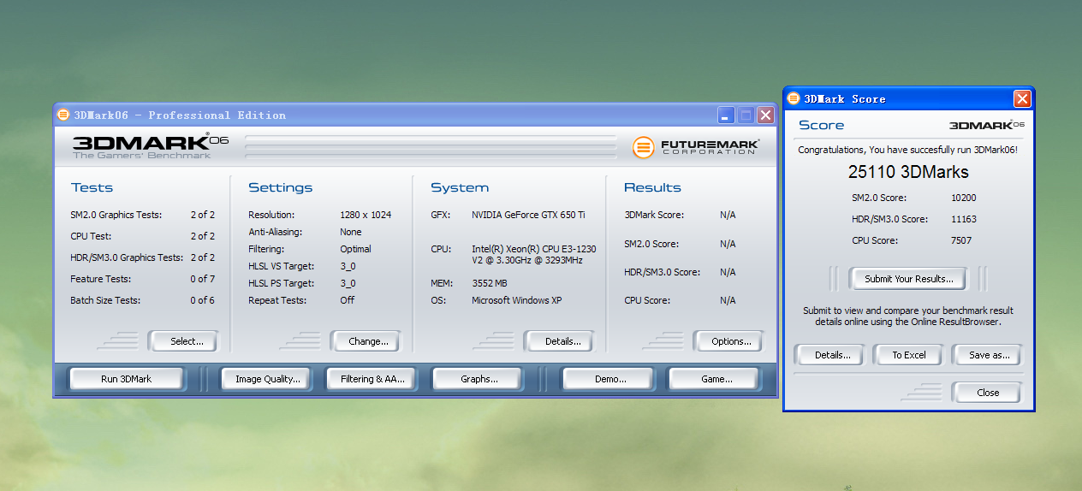Open Details in the Score dialog
This screenshot has height=491, width=1082.
pos(832,355)
